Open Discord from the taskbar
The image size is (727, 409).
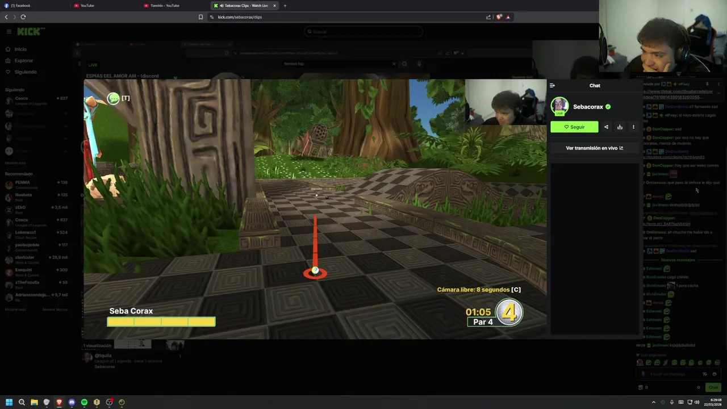72,402
